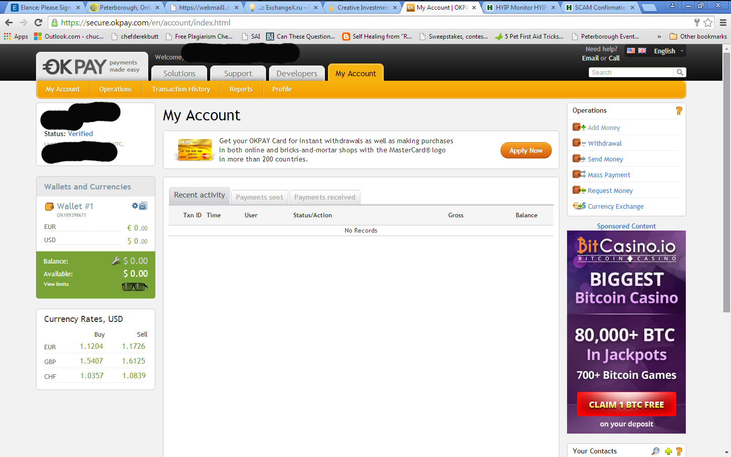Click into the site Search field
This screenshot has width=731, height=457.
click(x=631, y=73)
